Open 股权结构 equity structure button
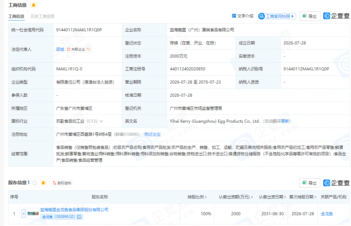Viewport: 351px width, 226px height. [x=62, y=183]
